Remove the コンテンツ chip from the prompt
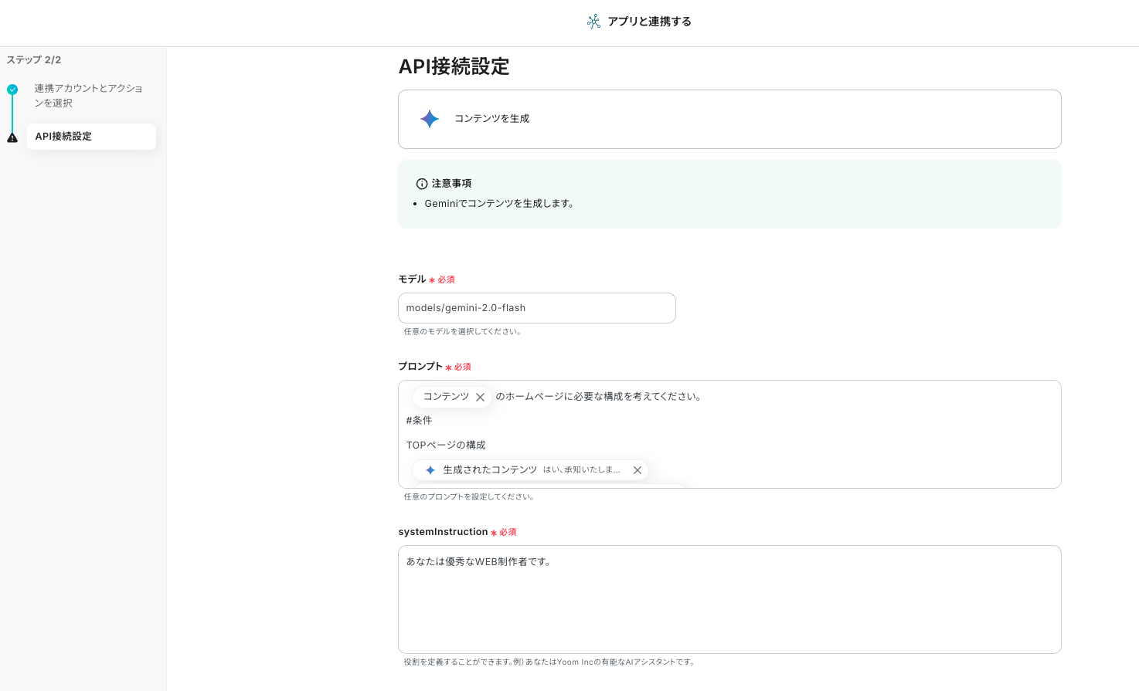This screenshot has height=691, width=1139. click(480, 397)
